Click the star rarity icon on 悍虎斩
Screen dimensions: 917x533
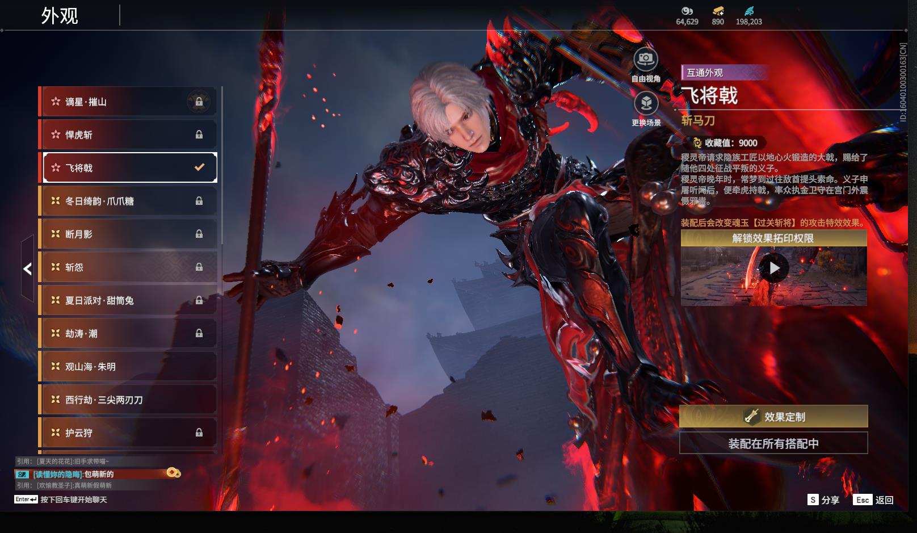[x=56, y=135]
